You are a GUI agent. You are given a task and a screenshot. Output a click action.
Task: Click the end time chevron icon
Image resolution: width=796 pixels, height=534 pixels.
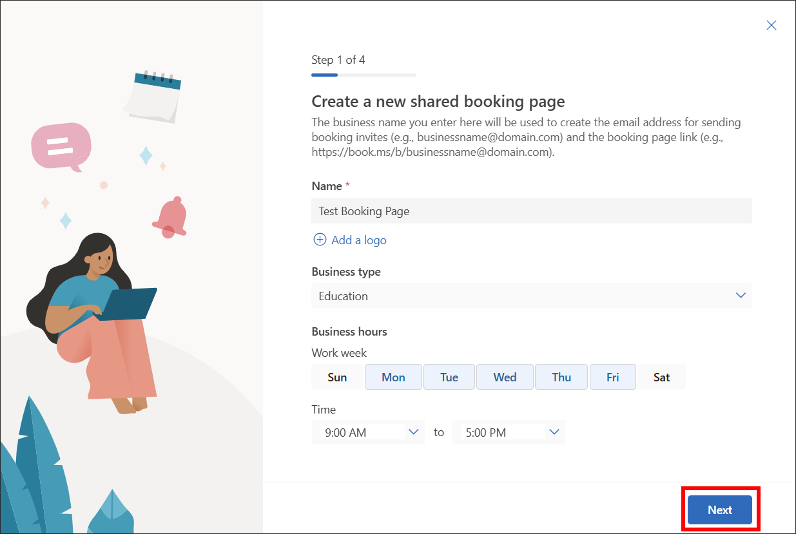coord(554,432)
